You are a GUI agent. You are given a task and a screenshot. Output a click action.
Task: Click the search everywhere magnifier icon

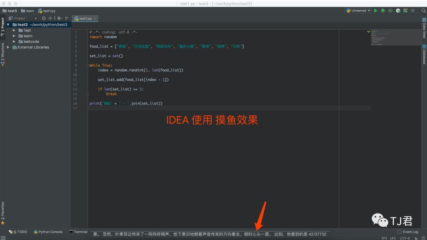[x=423, y=11]
